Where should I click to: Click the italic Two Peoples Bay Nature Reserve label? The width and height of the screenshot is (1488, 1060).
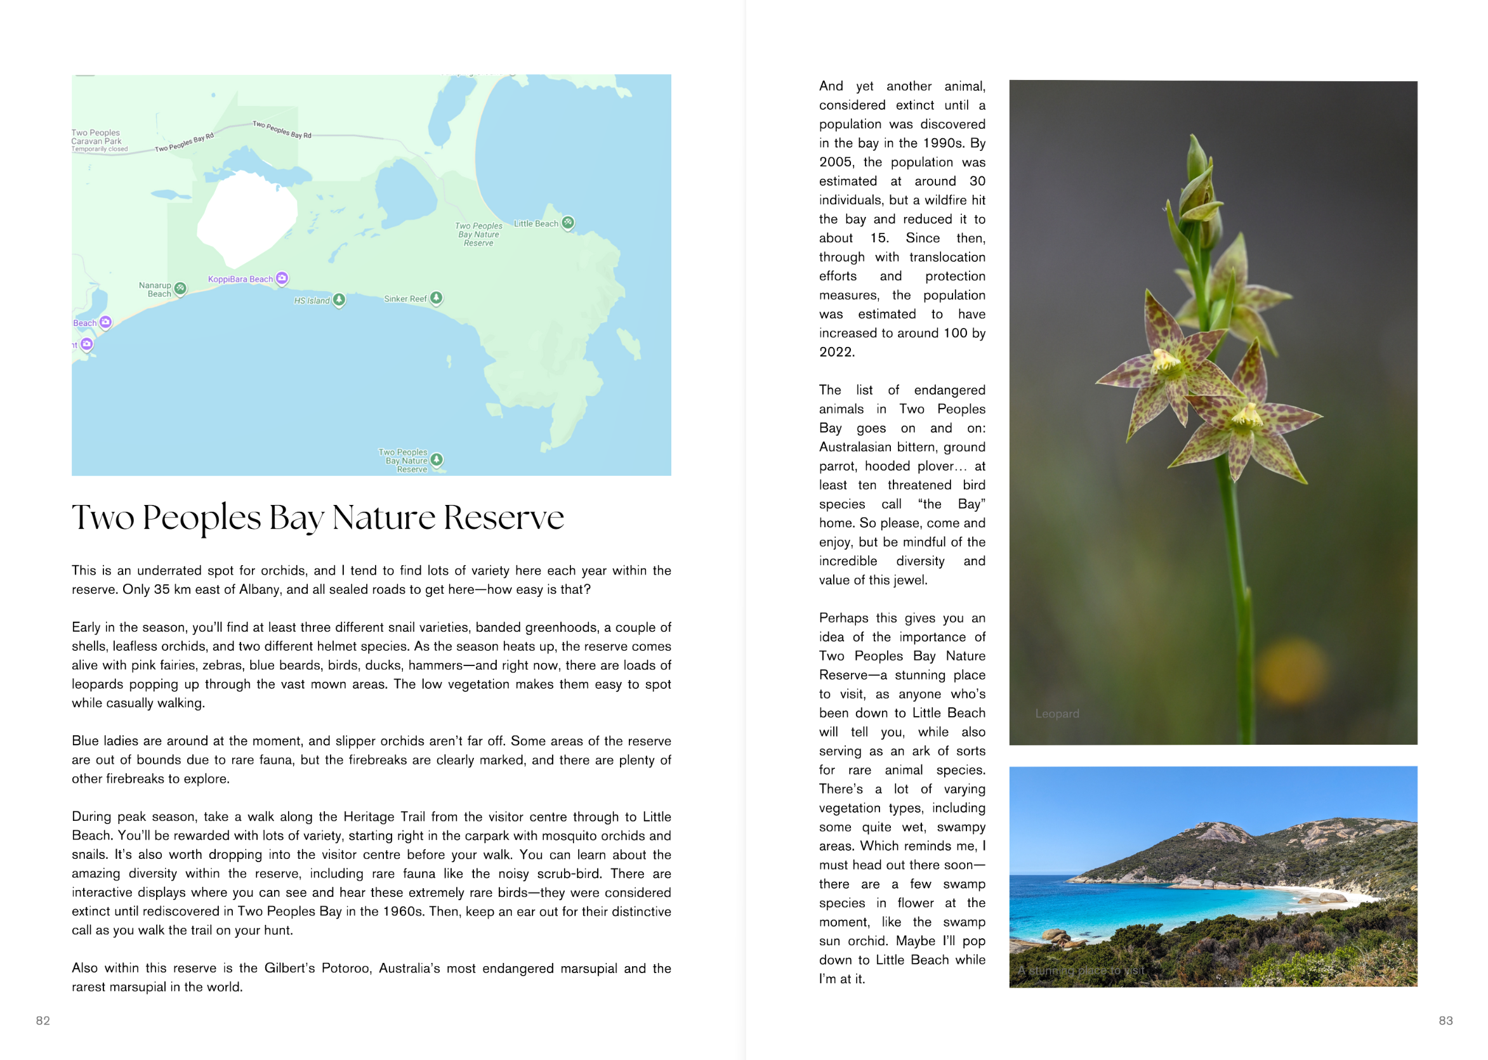click(478, 234)
